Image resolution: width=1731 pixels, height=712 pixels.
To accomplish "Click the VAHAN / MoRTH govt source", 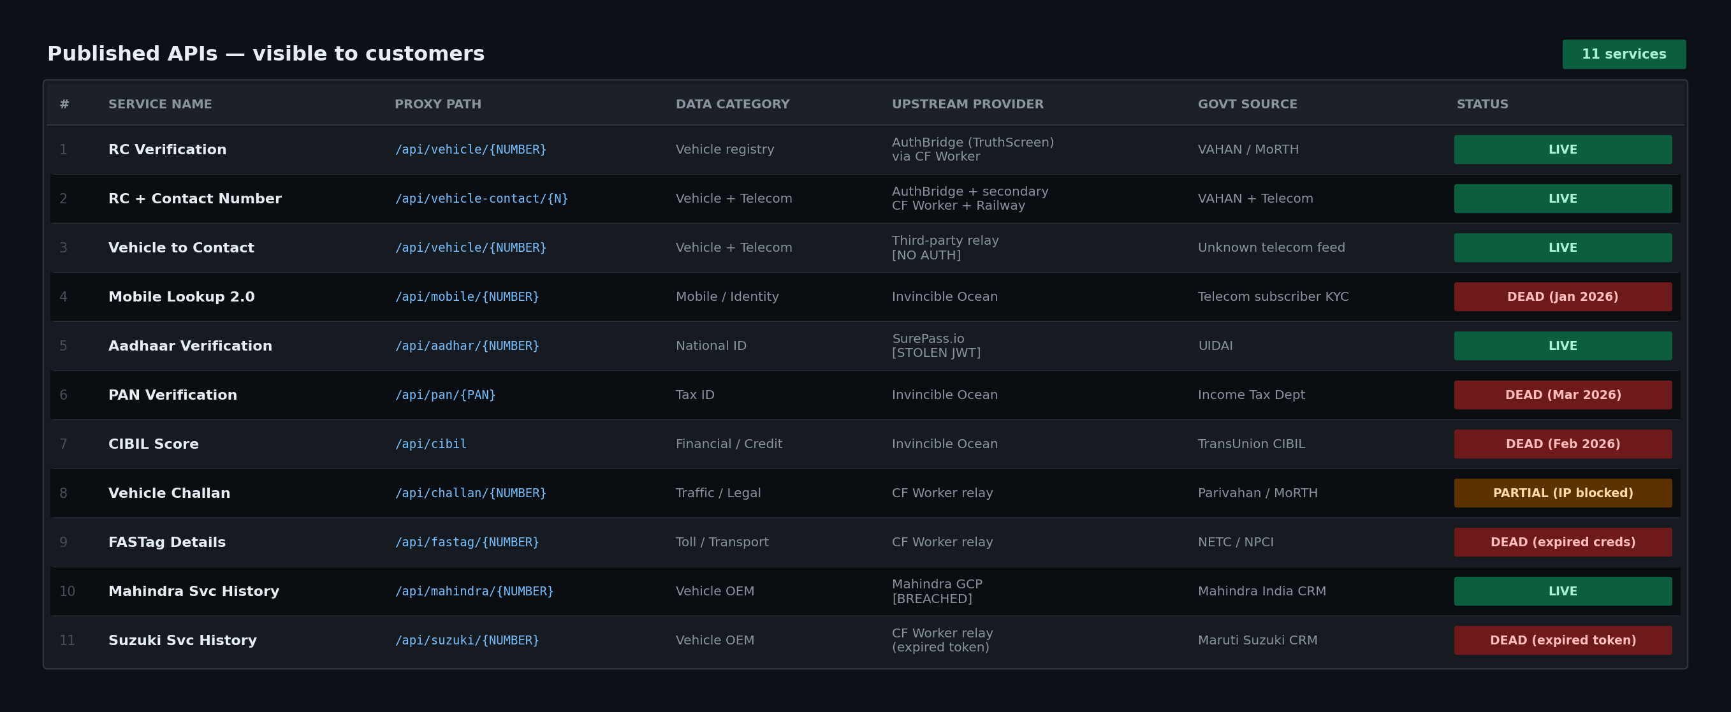I will (1248, 150).
